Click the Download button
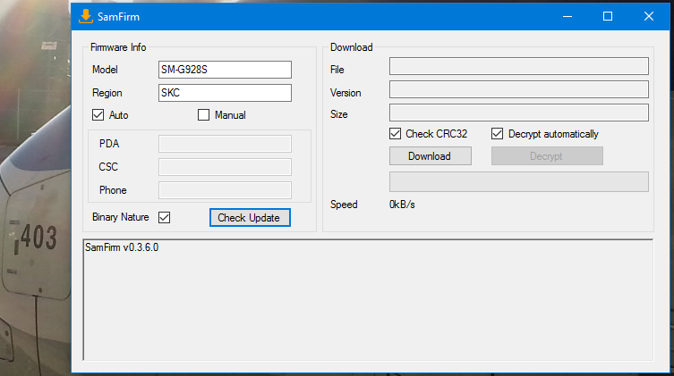 [x=430, y=156]
